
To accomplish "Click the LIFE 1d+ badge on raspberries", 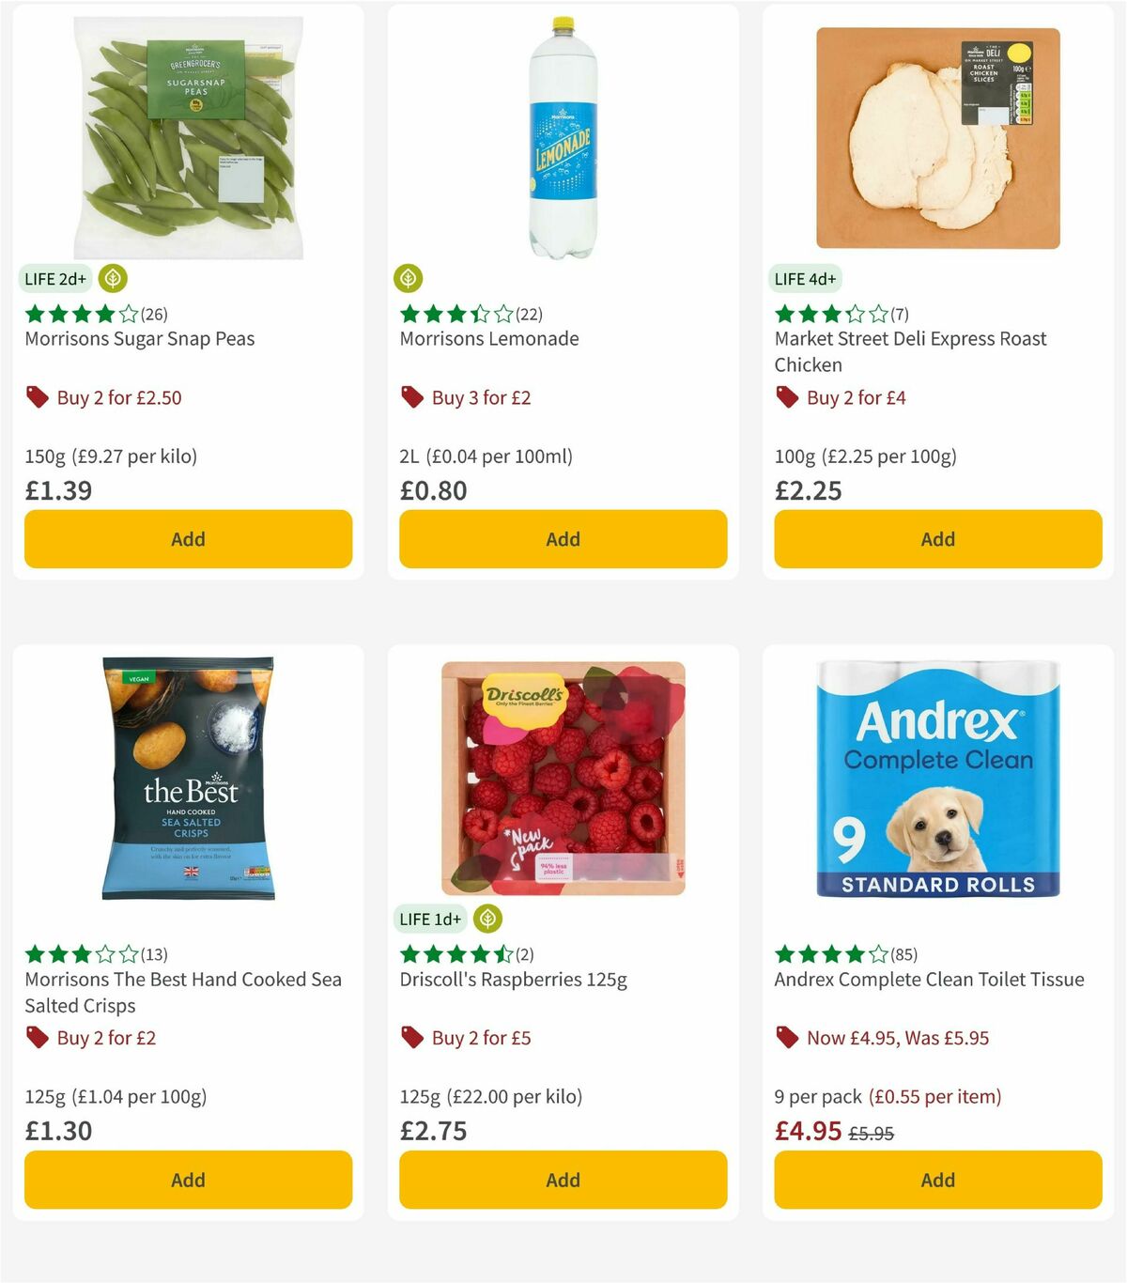I will [427, 919].
